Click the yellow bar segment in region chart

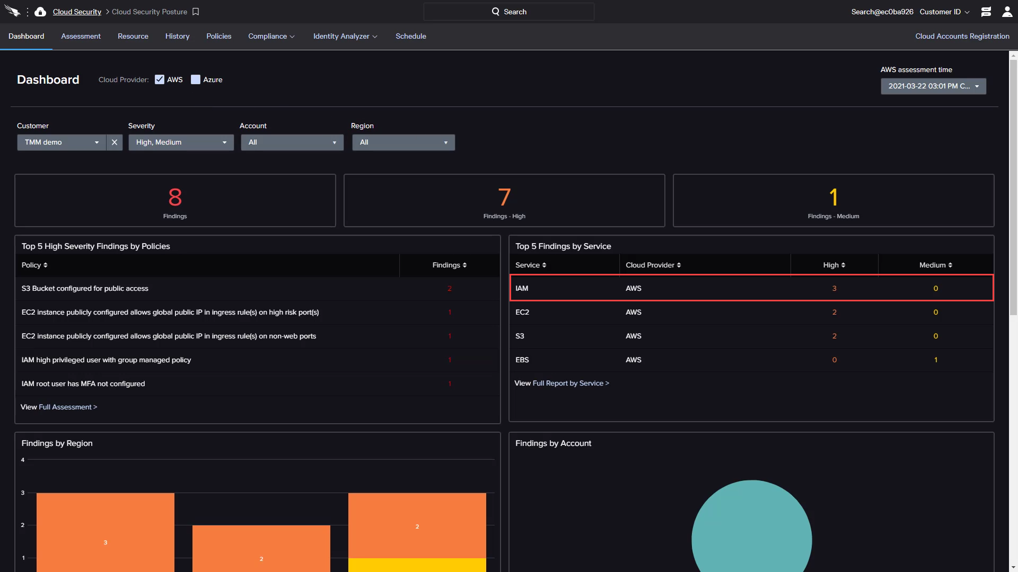click(417, 565)
